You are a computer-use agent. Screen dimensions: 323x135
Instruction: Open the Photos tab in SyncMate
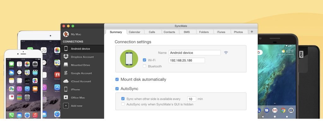(238, 32)
